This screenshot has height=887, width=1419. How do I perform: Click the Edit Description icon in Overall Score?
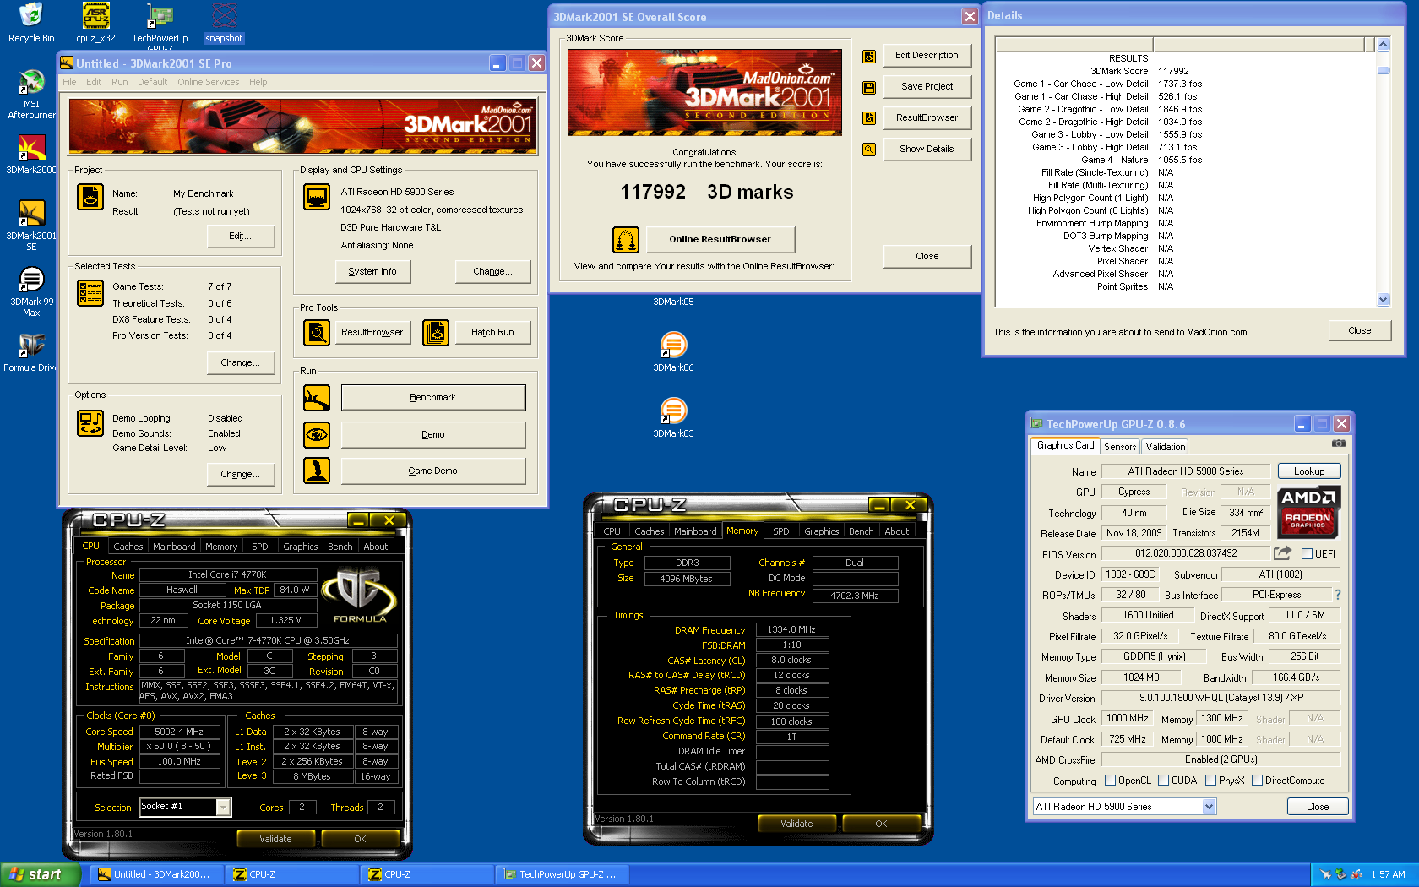click(x=869, y=57)
